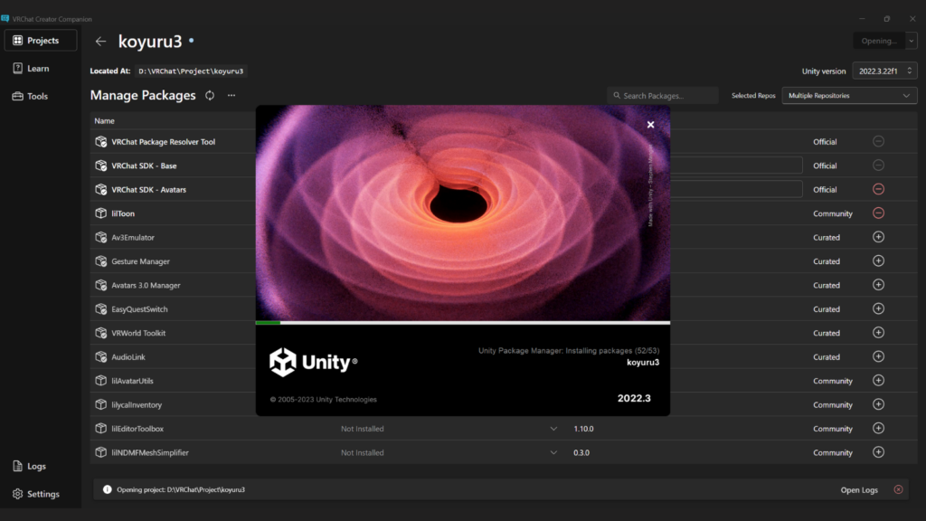Close the Unity splash screen
926x521 pixels.
coord(650,125)
